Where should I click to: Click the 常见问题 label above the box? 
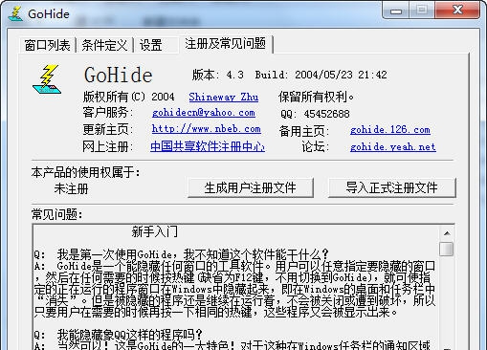56,214
